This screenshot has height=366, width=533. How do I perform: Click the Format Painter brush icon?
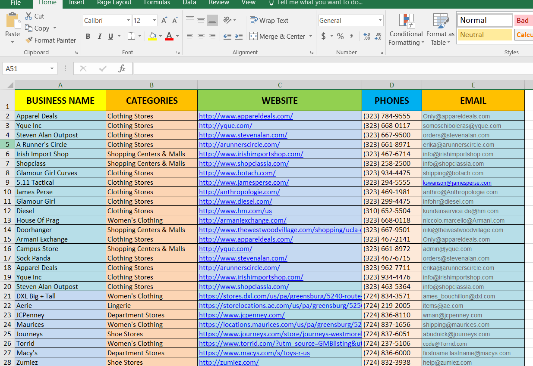pos(29,40)
